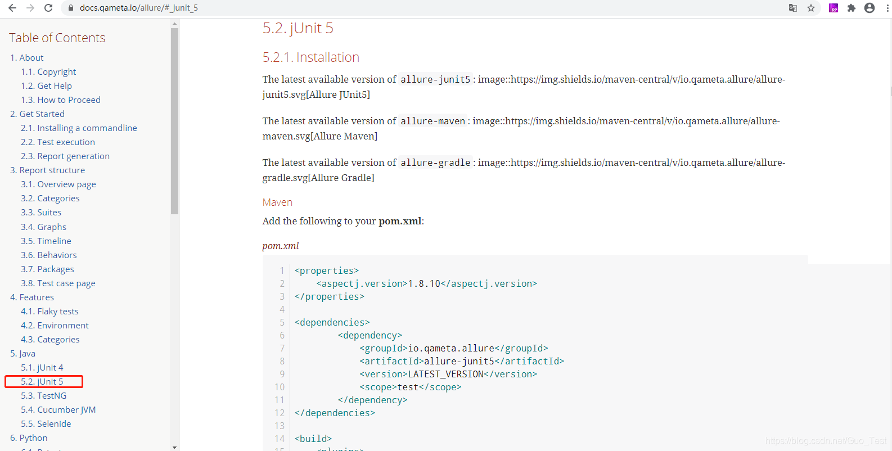The width and height of the screenshot is (892, 451).
Task: Open the Chrome profile avatar
Action: pyautogui.click(x=869, y=8)
